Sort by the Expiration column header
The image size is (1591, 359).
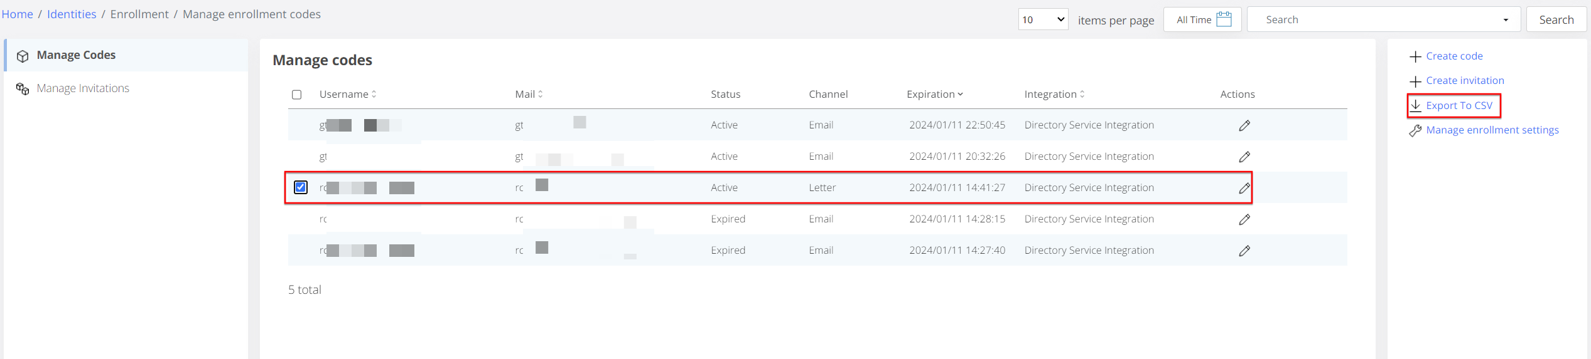(934, 94)
